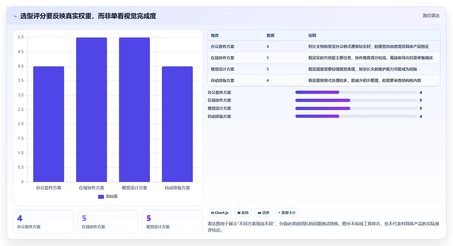The image size is (453, 246).
Task: Click the 自动排版方案 cell in the table
Action: (222, 81)
